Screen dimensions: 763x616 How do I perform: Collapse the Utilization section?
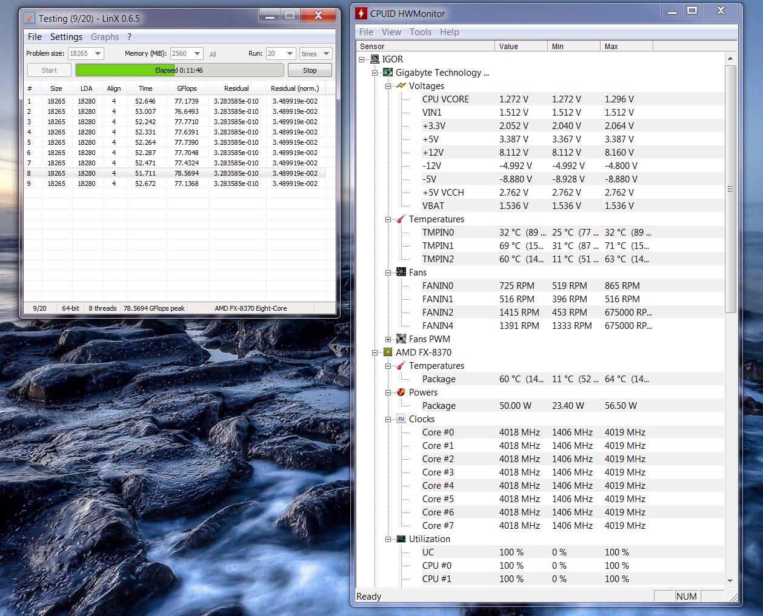pos(388,539)
